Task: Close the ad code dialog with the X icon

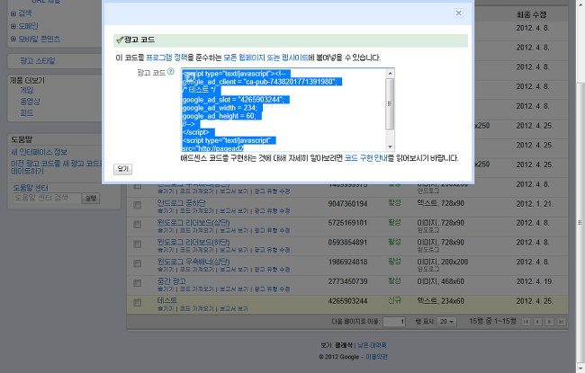Action: click(x=458, y=13)
